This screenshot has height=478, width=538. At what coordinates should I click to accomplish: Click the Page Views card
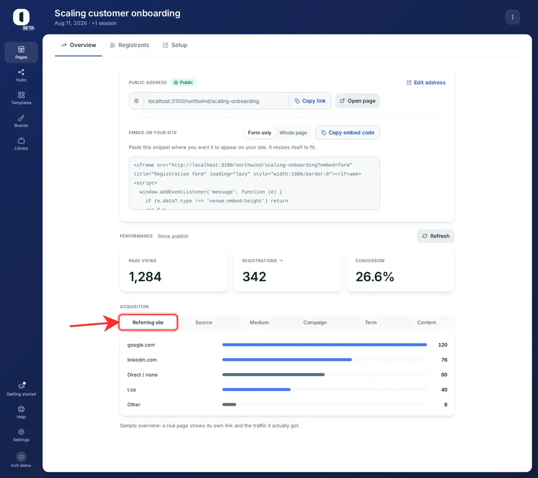[174, 271]
